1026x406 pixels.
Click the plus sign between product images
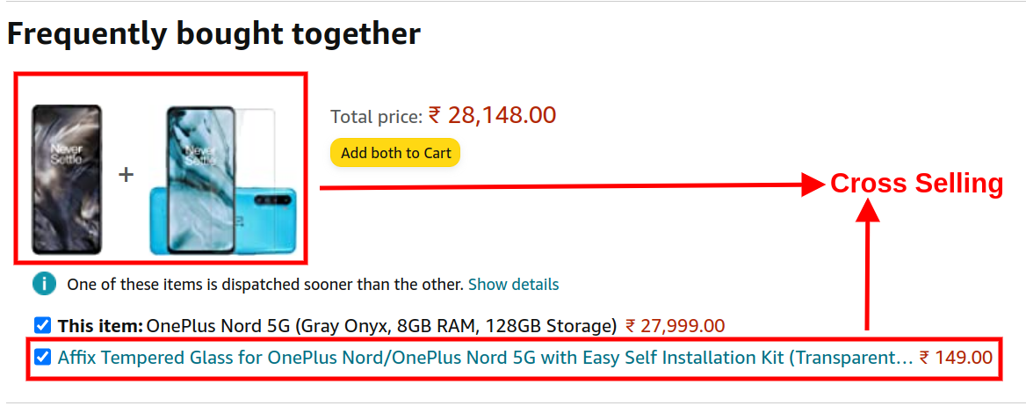click(126, 175)
